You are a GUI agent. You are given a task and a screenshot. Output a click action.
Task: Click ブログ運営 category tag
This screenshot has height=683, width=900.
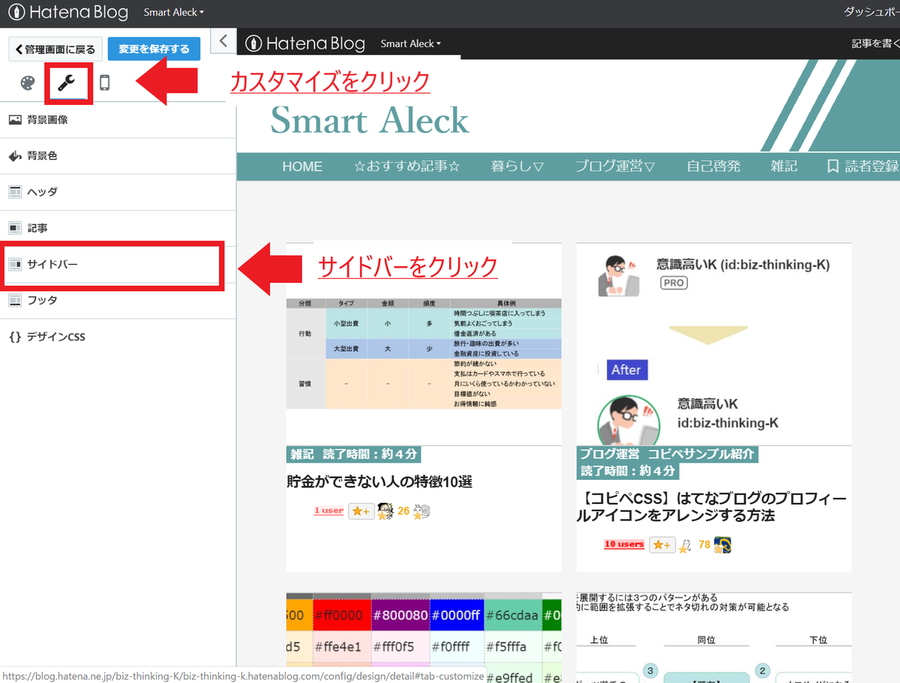610,454
